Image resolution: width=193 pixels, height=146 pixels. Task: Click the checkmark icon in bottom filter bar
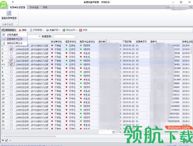[7, 140]
